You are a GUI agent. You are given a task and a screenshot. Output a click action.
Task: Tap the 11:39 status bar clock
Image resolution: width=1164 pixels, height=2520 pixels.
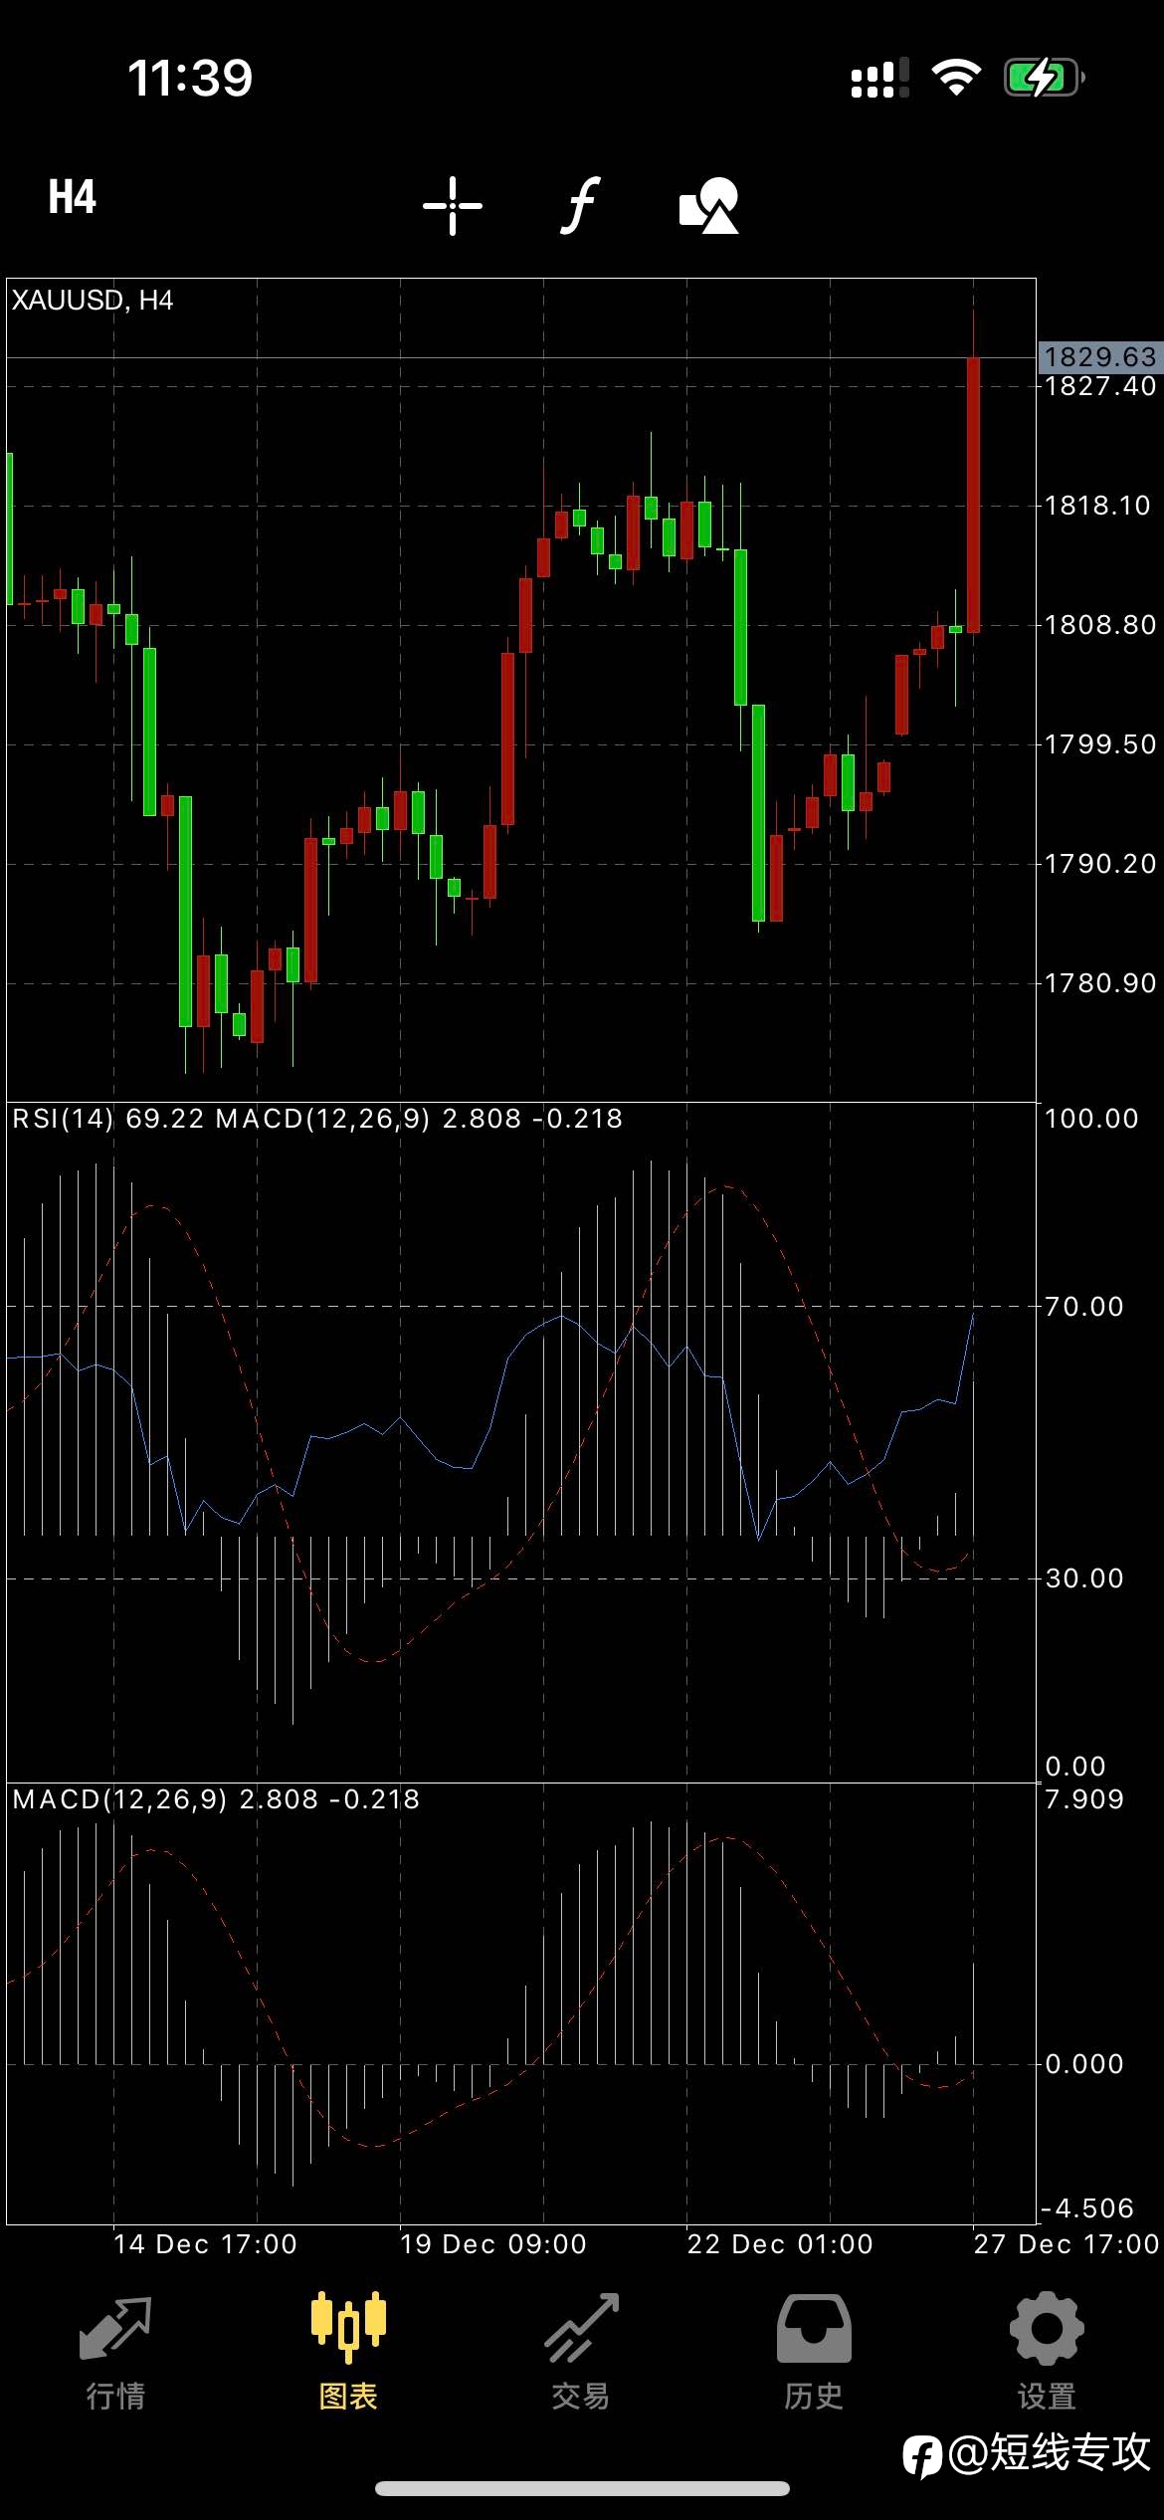coord(190,78)
